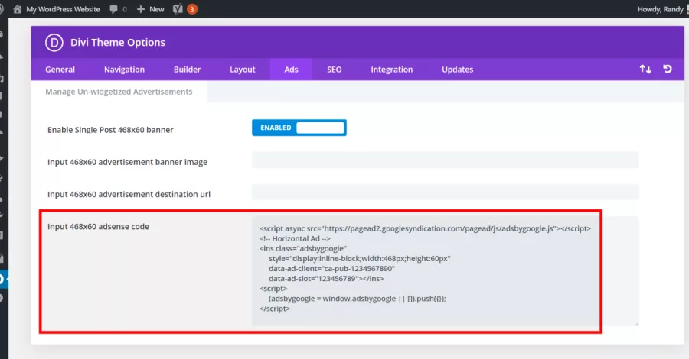The height and width of the screenshot is (359, 689).
Task: Click the reset options circular arrow icon
Action: pos(668,69)
